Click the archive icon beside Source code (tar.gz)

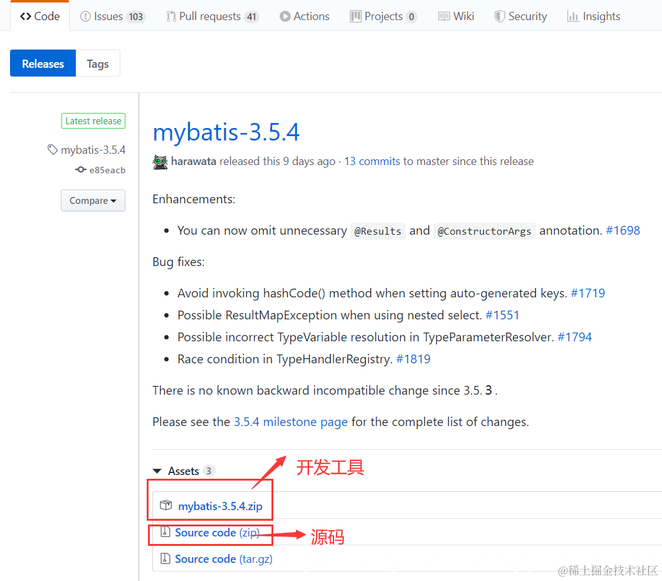point(165,558)
